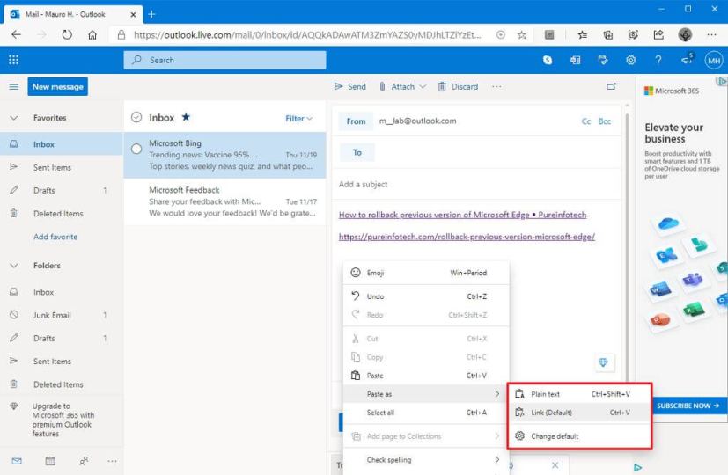728x475 pixels.
Task: Click the Skype icon in header
Action: pyautogui.click(x=548, y=60)
